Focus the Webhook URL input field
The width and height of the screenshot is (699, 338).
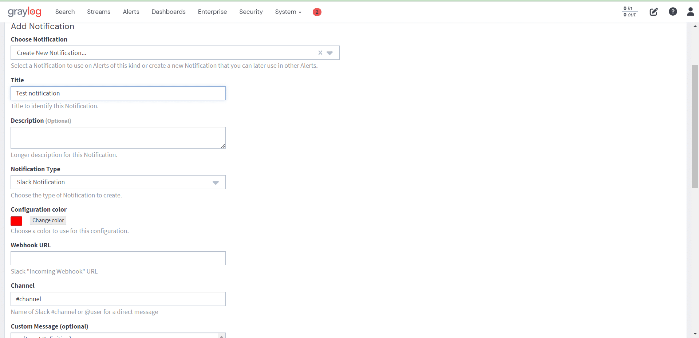coord(118,258)
